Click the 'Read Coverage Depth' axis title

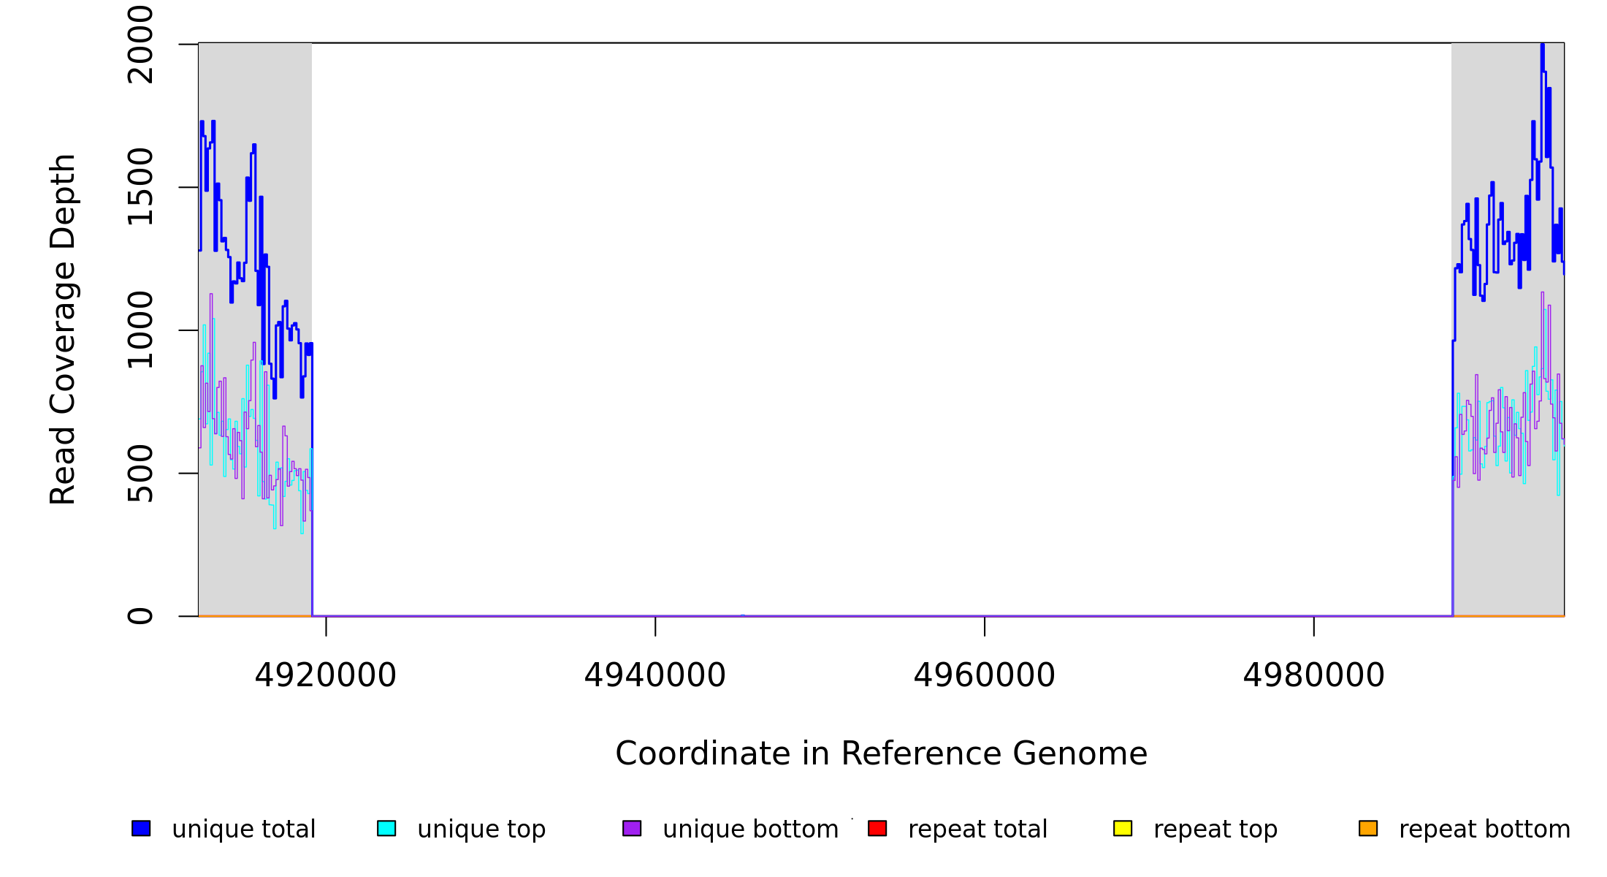pyautogui.click(x=63, y=329)
